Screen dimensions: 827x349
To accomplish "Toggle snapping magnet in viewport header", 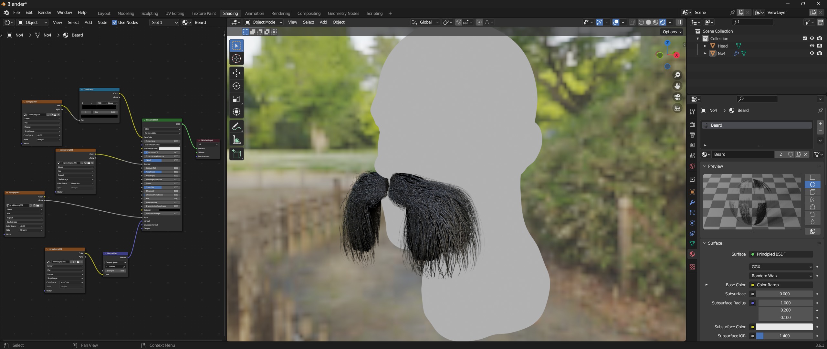I will click(458, 22).
